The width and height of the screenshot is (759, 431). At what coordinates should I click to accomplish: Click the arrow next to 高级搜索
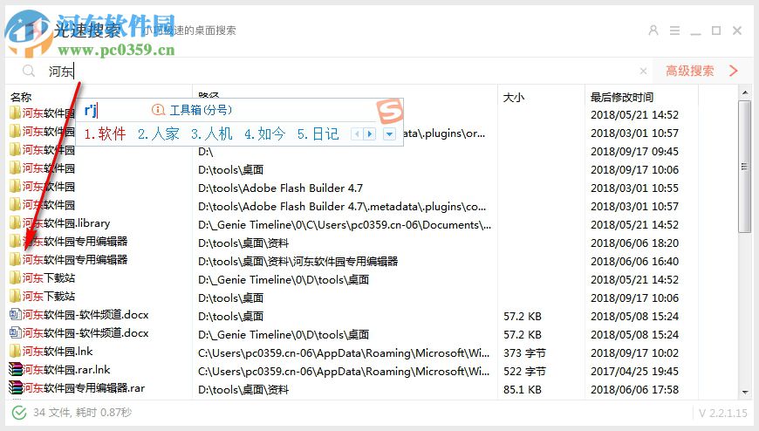coord(734,72)
